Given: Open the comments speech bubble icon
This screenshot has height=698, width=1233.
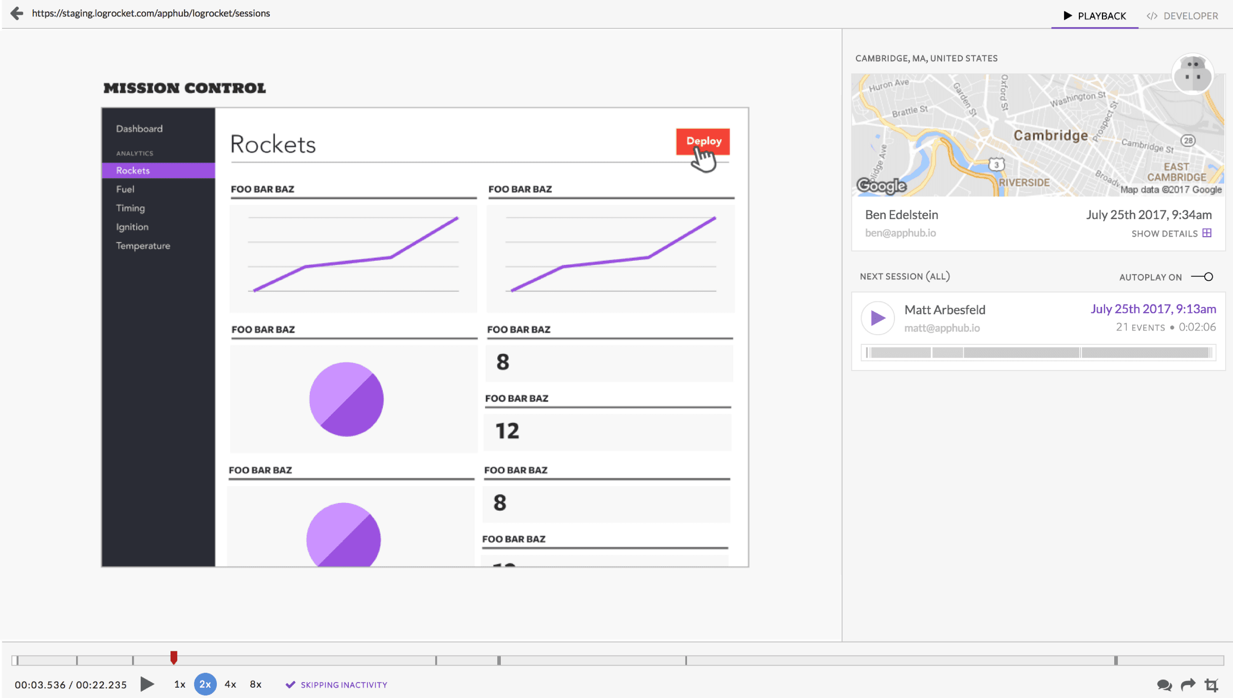Looking at the screenshot, I should coord(1164,685).
